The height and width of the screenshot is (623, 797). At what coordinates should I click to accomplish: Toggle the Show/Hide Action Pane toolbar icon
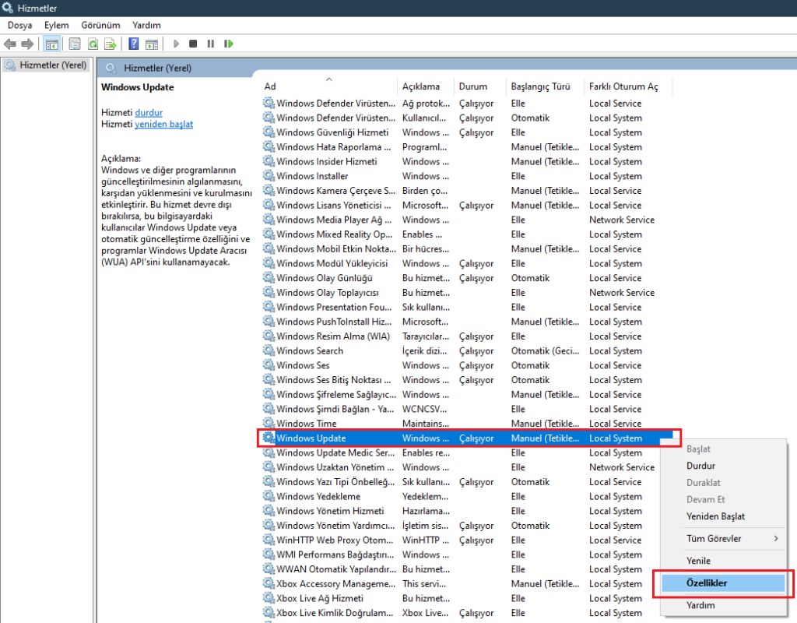152,44
